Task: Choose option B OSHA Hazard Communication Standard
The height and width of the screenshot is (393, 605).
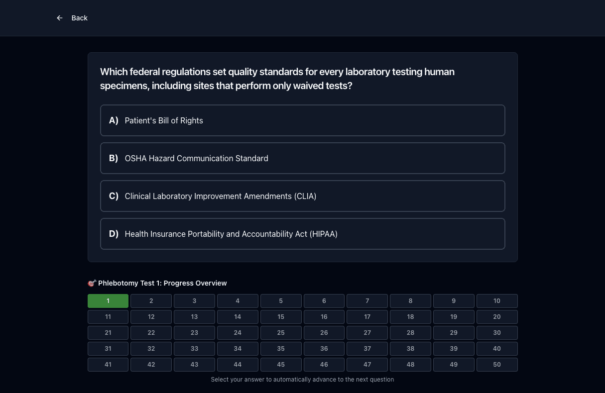Action: click(303, 158)
